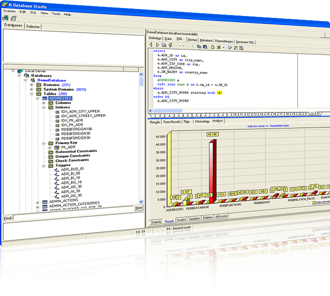Click the lightning bolt execute icon

click(x=170, y=45)
